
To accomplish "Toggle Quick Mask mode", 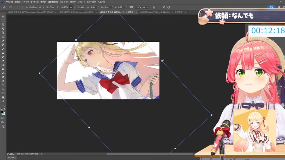I will (x=3, y=118).
